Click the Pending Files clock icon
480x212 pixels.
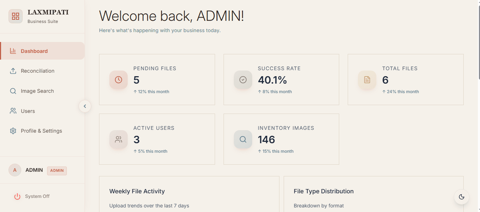pos(118,80)
